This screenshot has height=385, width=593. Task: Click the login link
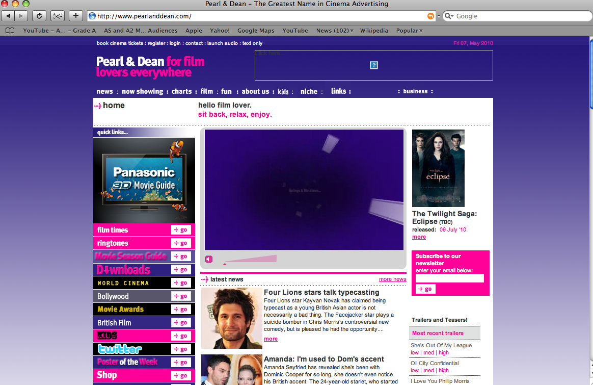[175, 43]
